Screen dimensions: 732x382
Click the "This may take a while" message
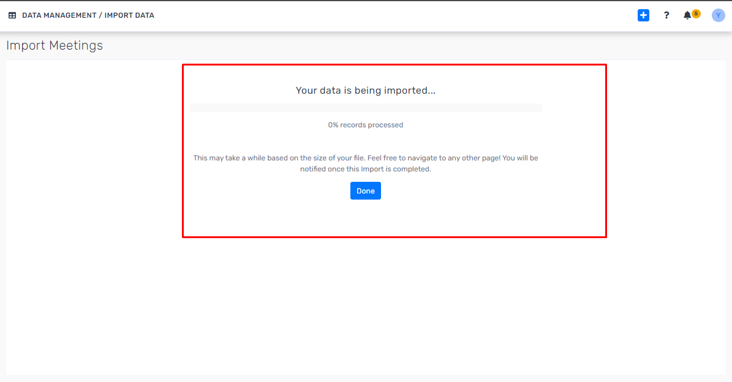(x=366, y=158)
